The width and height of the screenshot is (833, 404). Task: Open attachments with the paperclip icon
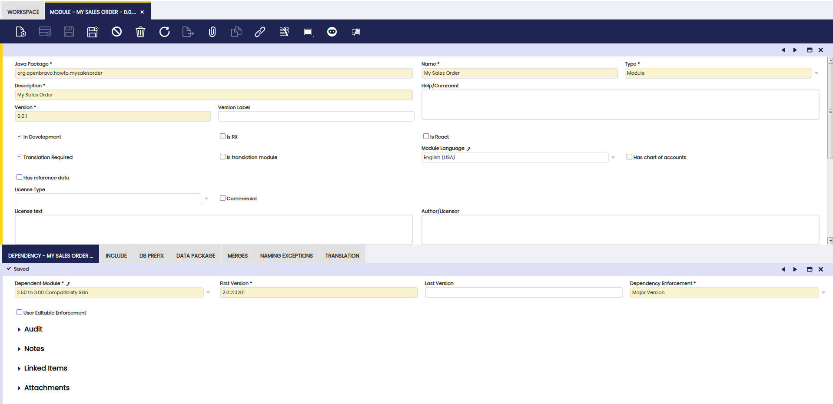212,32
